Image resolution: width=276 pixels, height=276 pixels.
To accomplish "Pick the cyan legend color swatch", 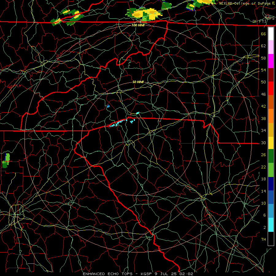I will (x=271, y=225).
